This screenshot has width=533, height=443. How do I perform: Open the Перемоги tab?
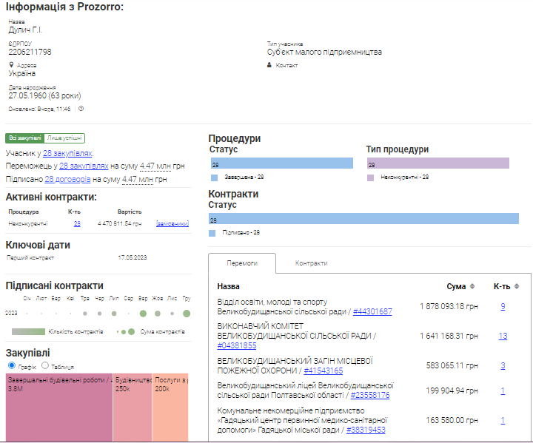241,263
